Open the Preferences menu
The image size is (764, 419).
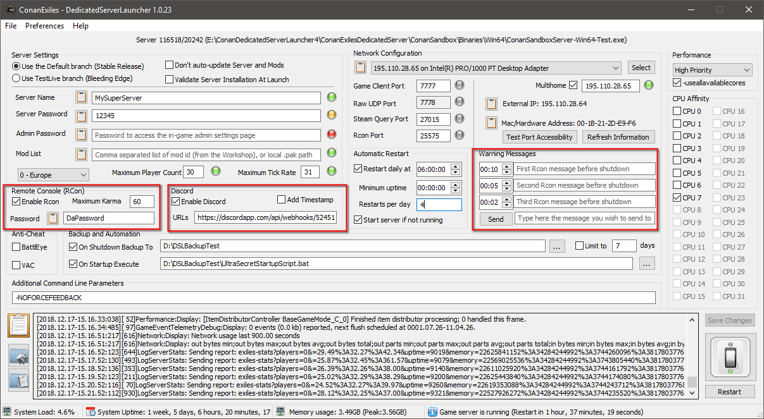coord(44,26)
